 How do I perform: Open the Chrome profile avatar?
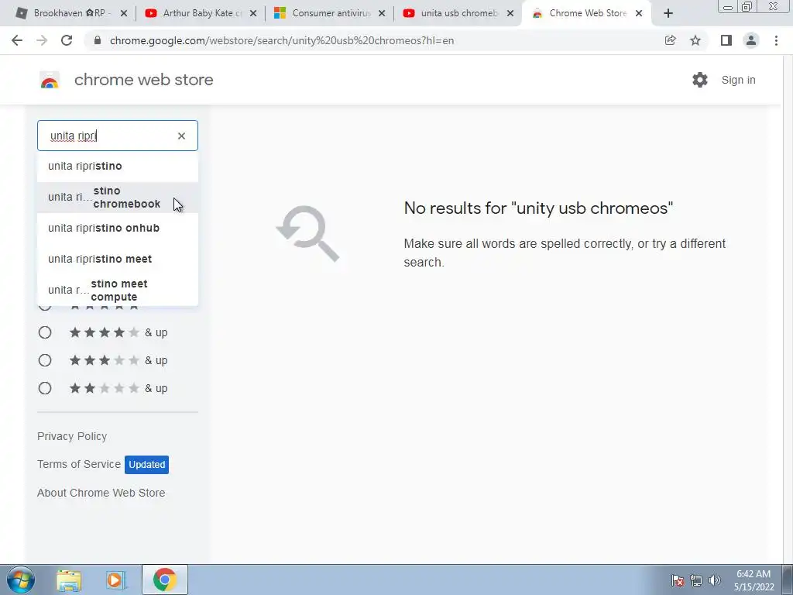(751, 40)
